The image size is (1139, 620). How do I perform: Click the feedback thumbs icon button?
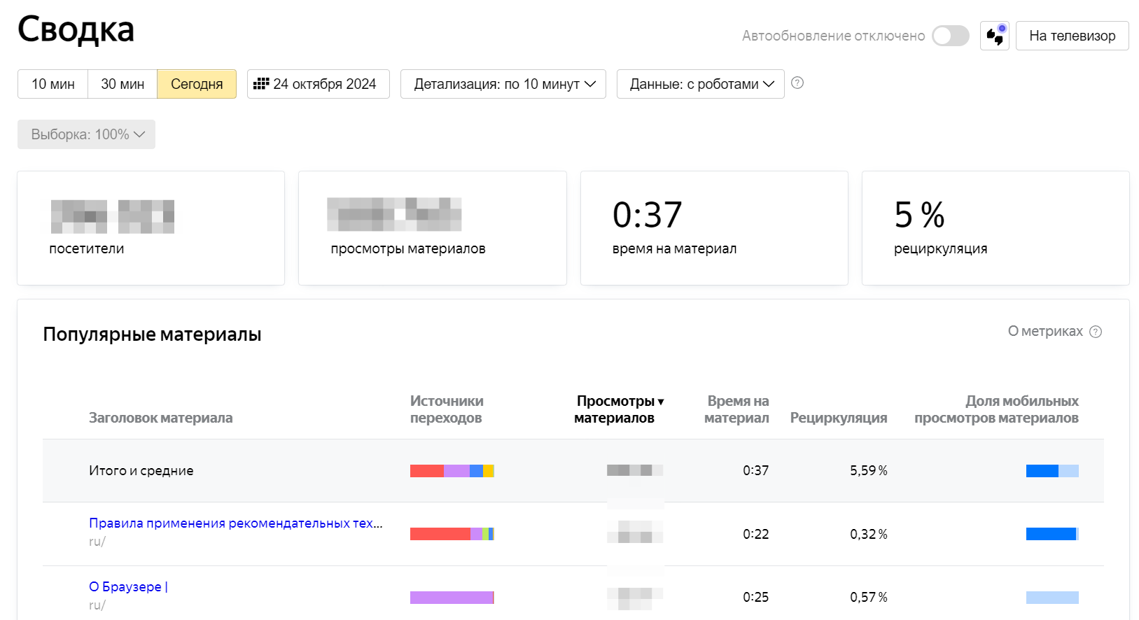(x=994, y=36)
